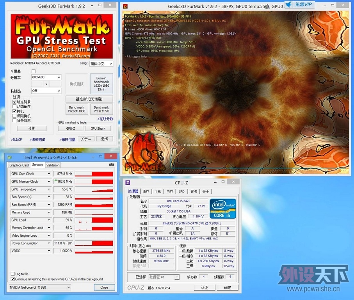Image resolution: width=354 pixels, height=300 pixels.
Task: Maximize the CPU-Z window
Action: [223, 182]
